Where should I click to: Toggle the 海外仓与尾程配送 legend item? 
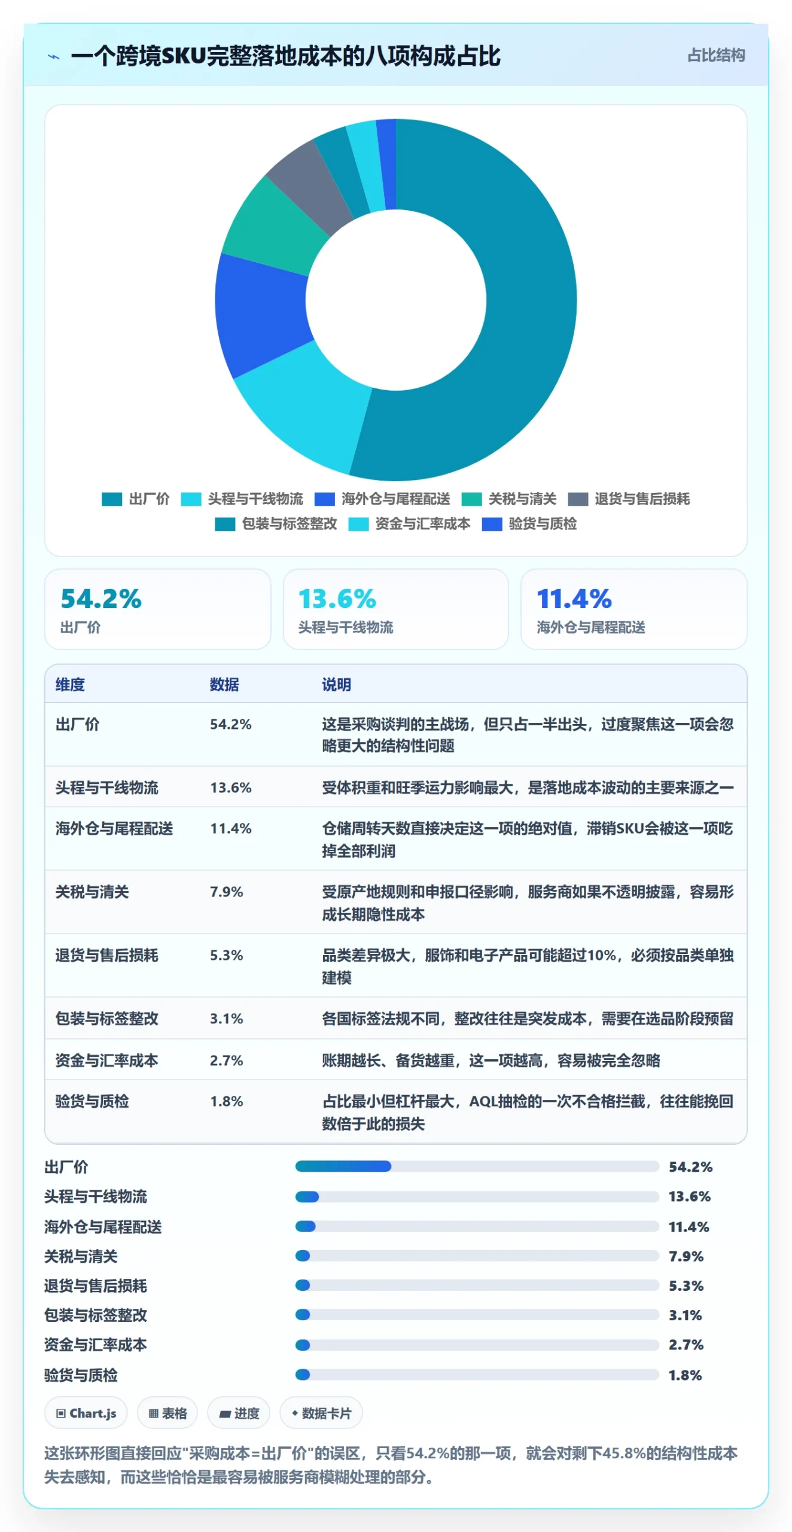click(382, 499)
